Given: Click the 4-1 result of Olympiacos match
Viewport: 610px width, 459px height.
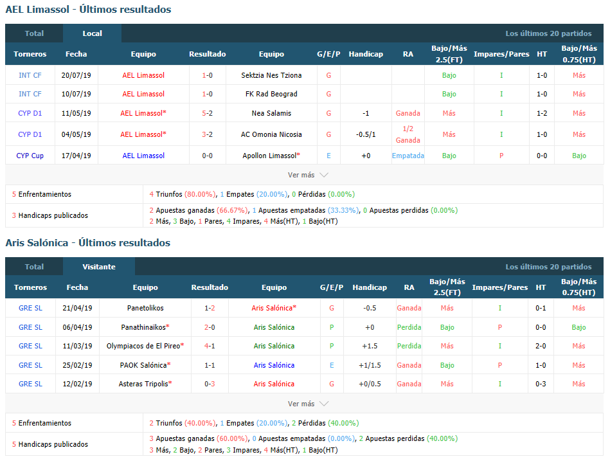Looking at the screenshot, I should pos(210,346).
